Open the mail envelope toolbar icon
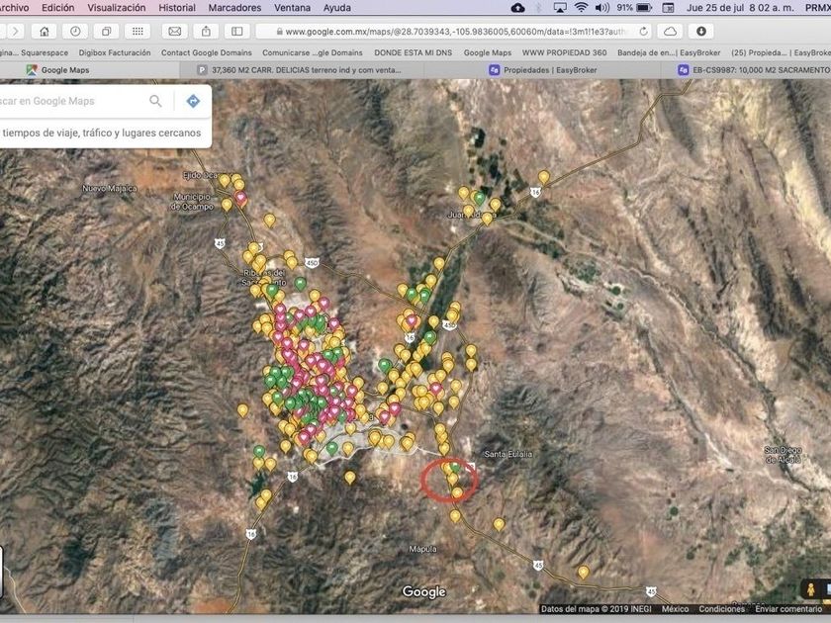This screenshot has width=831, height=623. coord(175,32)
